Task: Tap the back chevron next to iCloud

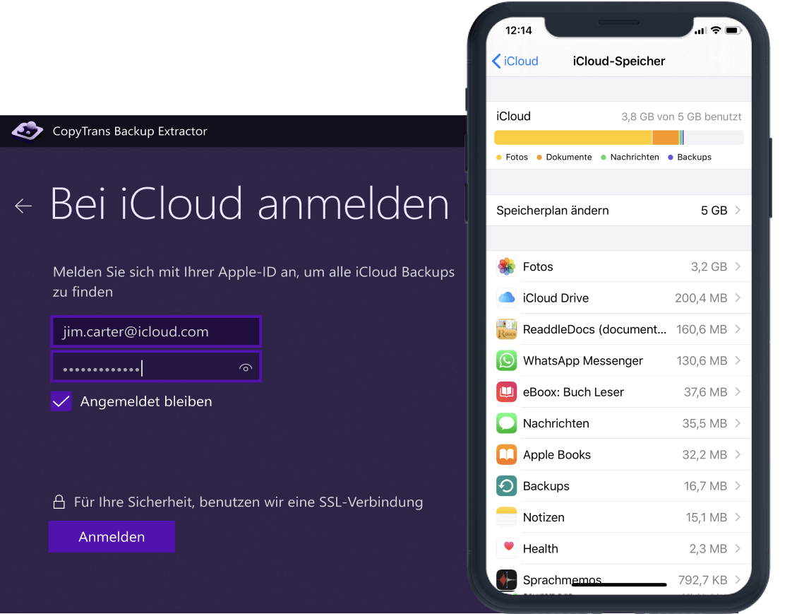Action: (x=496, y=61)
